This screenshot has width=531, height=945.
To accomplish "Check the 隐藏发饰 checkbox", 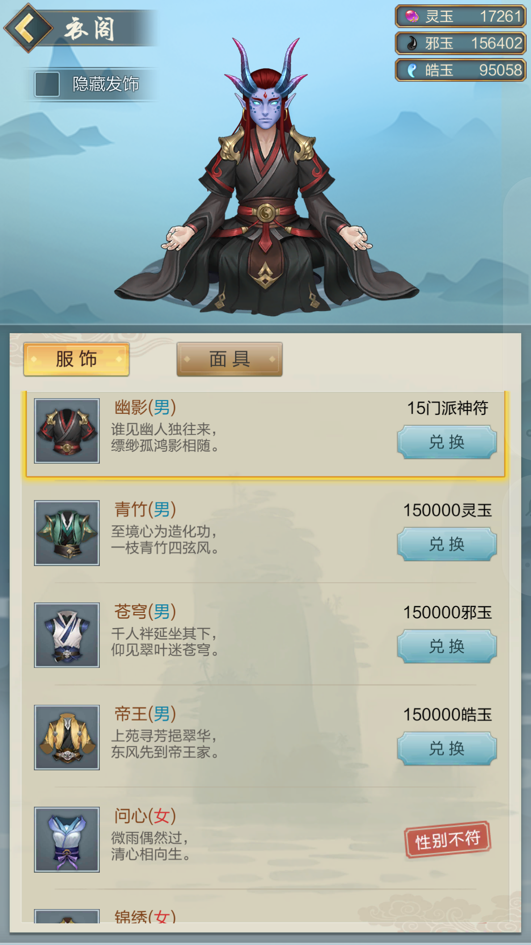I will click(x=47, y=84).
